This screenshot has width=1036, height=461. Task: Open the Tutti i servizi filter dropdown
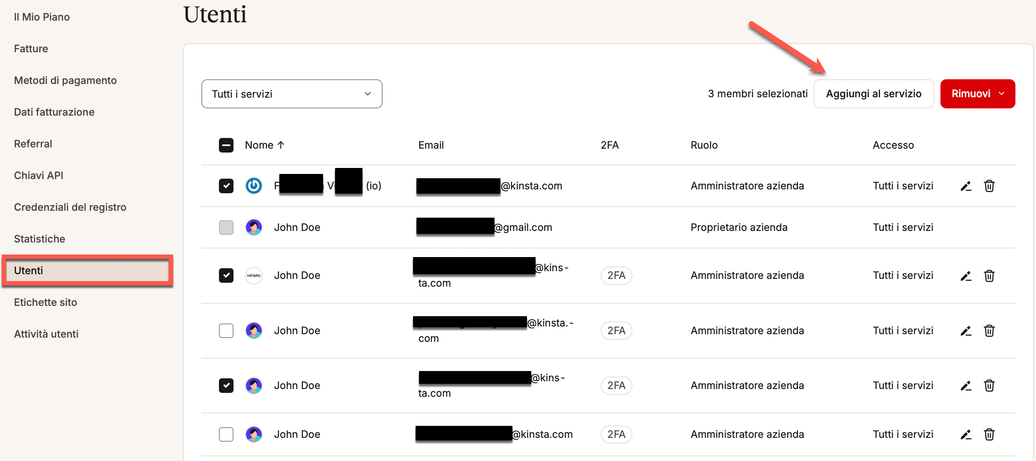pos(291,94)
